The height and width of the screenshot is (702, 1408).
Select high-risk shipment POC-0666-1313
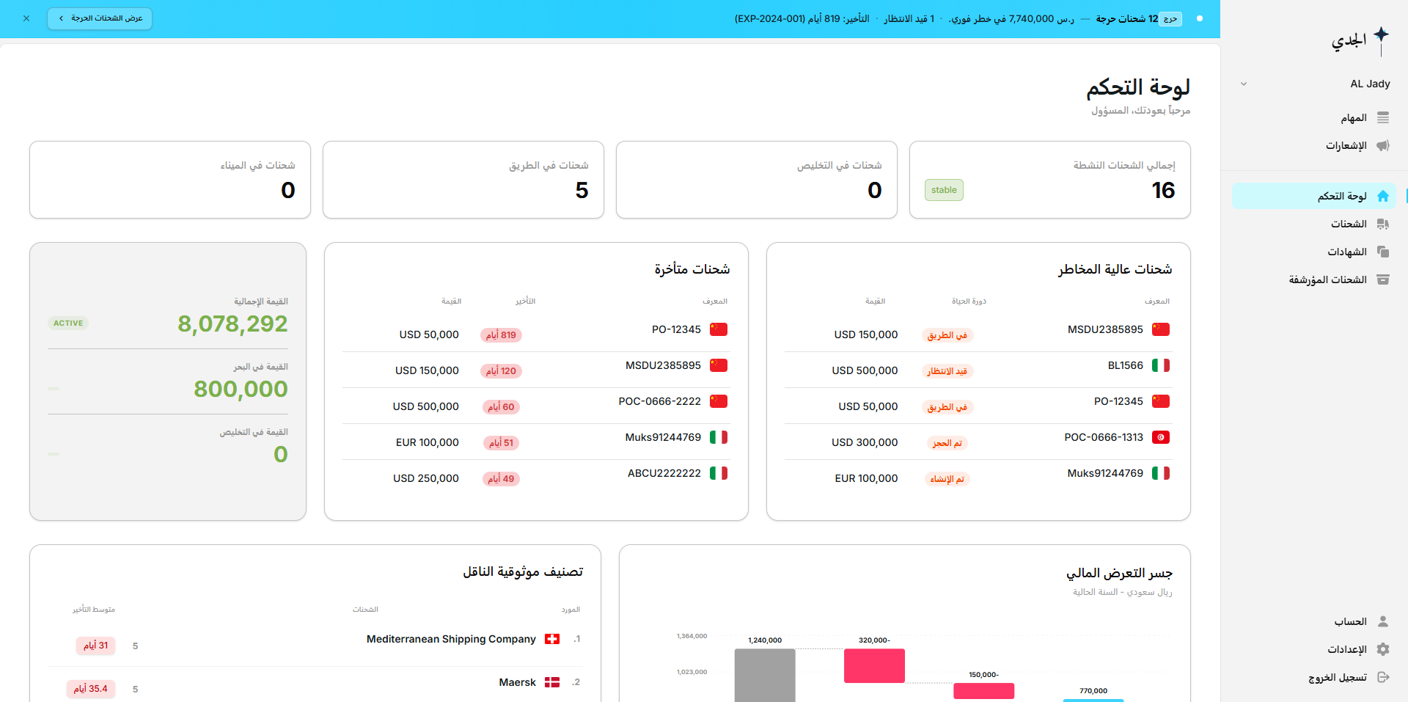tap(978, 442)
